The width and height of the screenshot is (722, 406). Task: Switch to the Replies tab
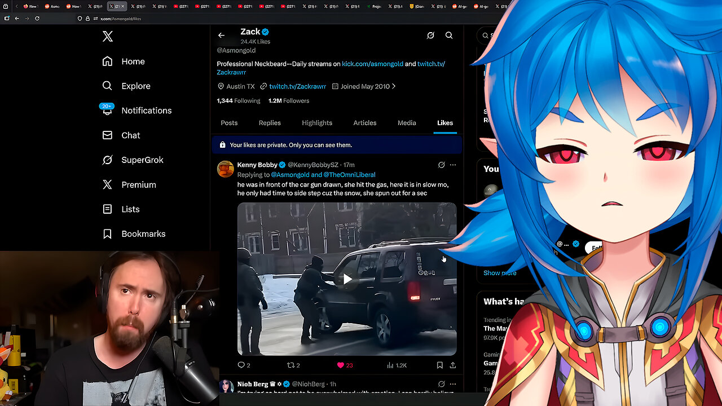[270, 123]
